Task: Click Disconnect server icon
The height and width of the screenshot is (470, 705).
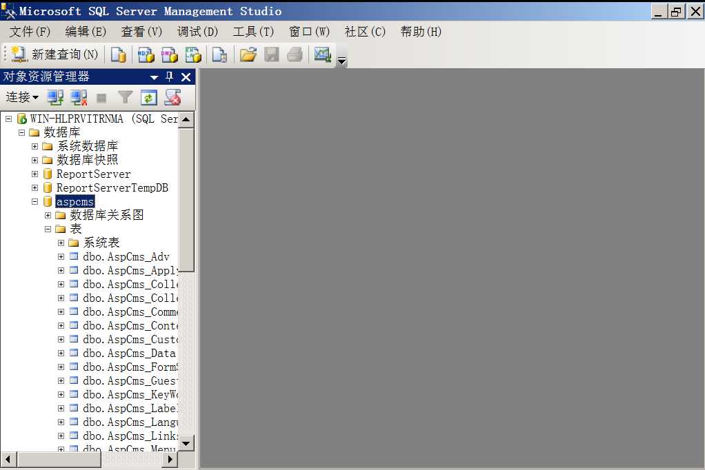Action: pos(79,97)
